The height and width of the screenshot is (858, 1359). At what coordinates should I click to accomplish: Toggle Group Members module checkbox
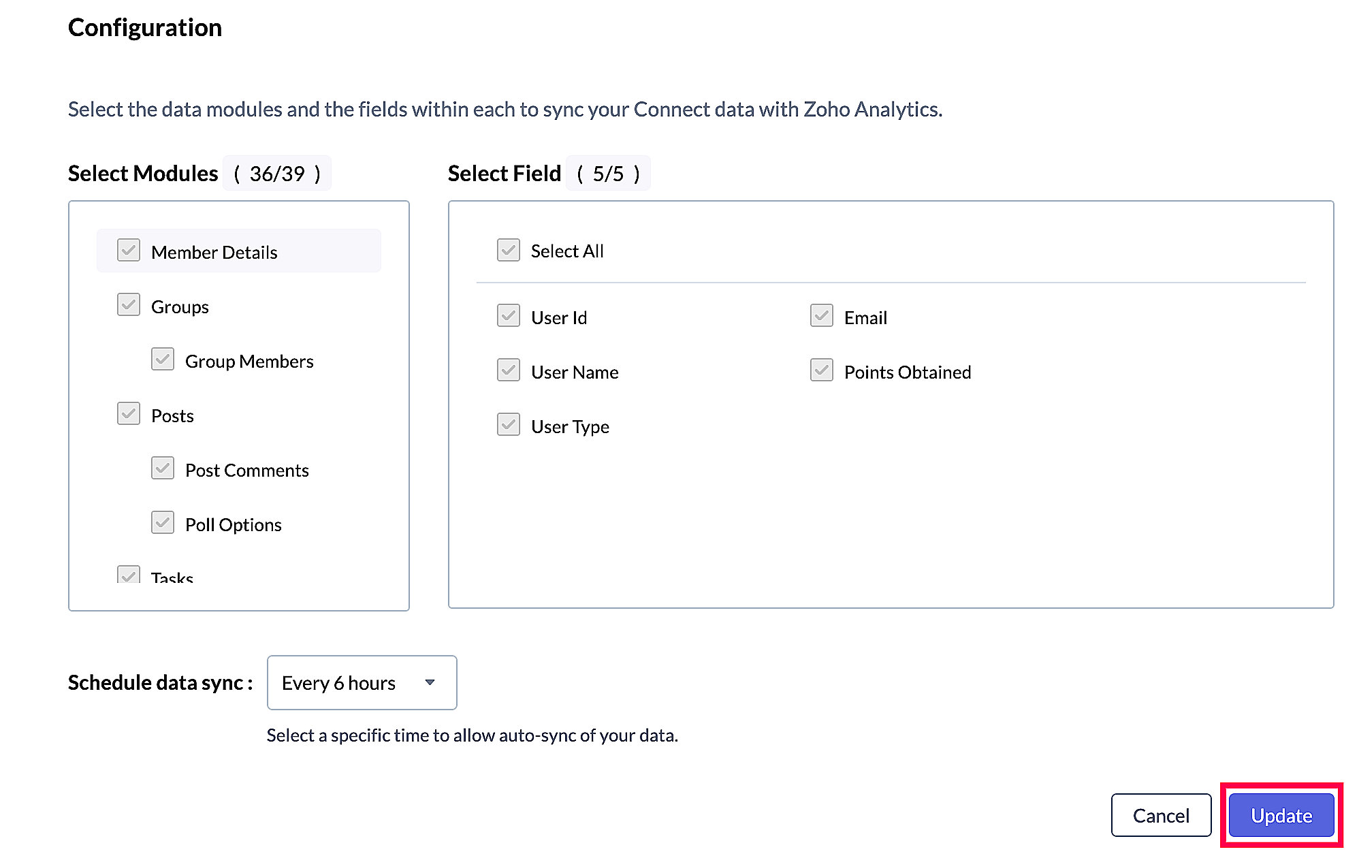click(x=163, y=360)
